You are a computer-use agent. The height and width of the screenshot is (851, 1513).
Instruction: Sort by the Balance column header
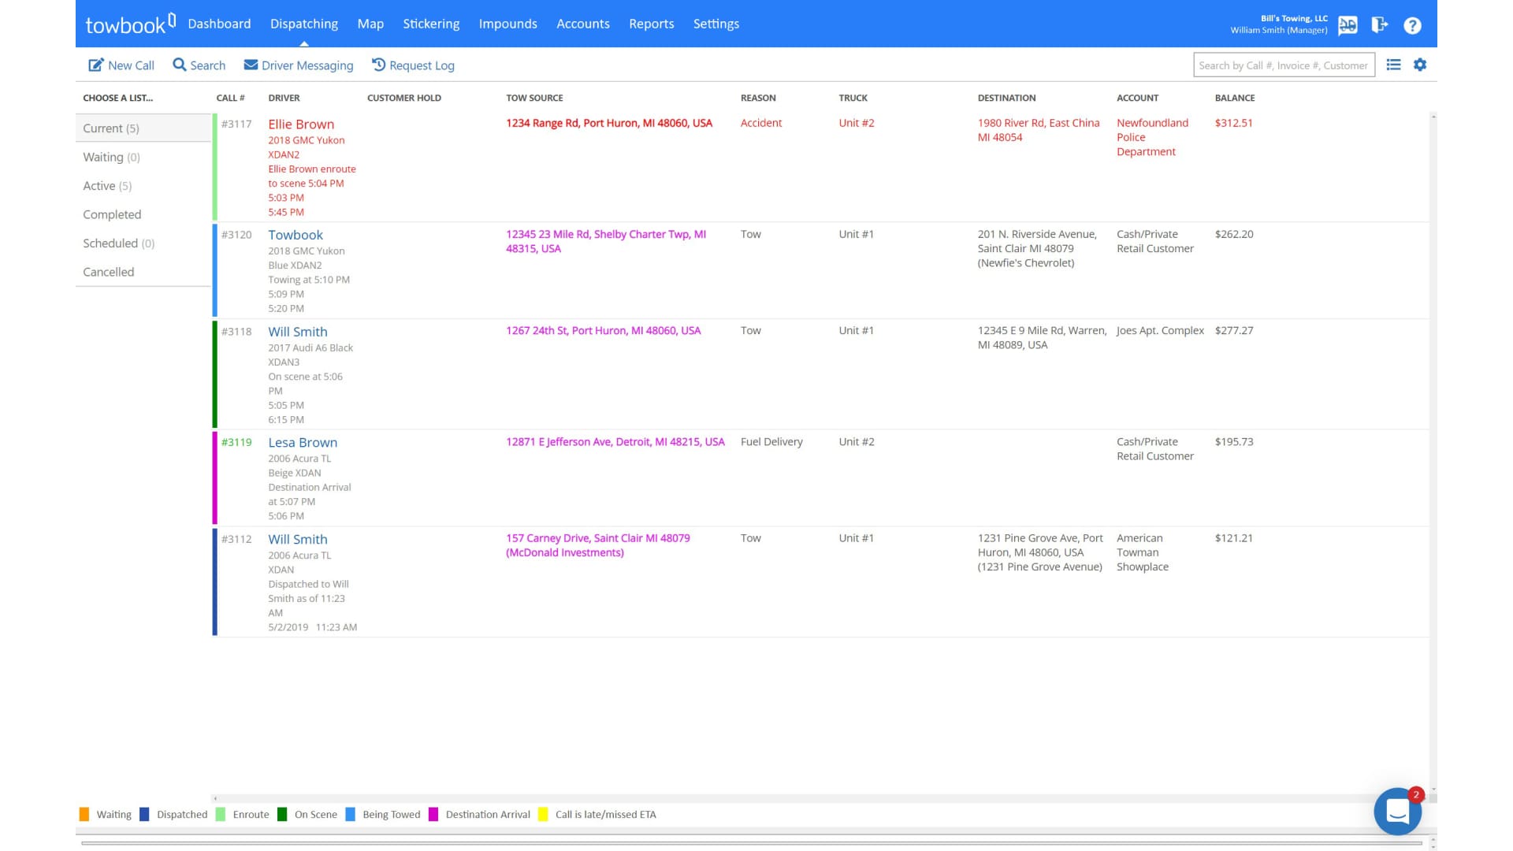point(1234,98)
